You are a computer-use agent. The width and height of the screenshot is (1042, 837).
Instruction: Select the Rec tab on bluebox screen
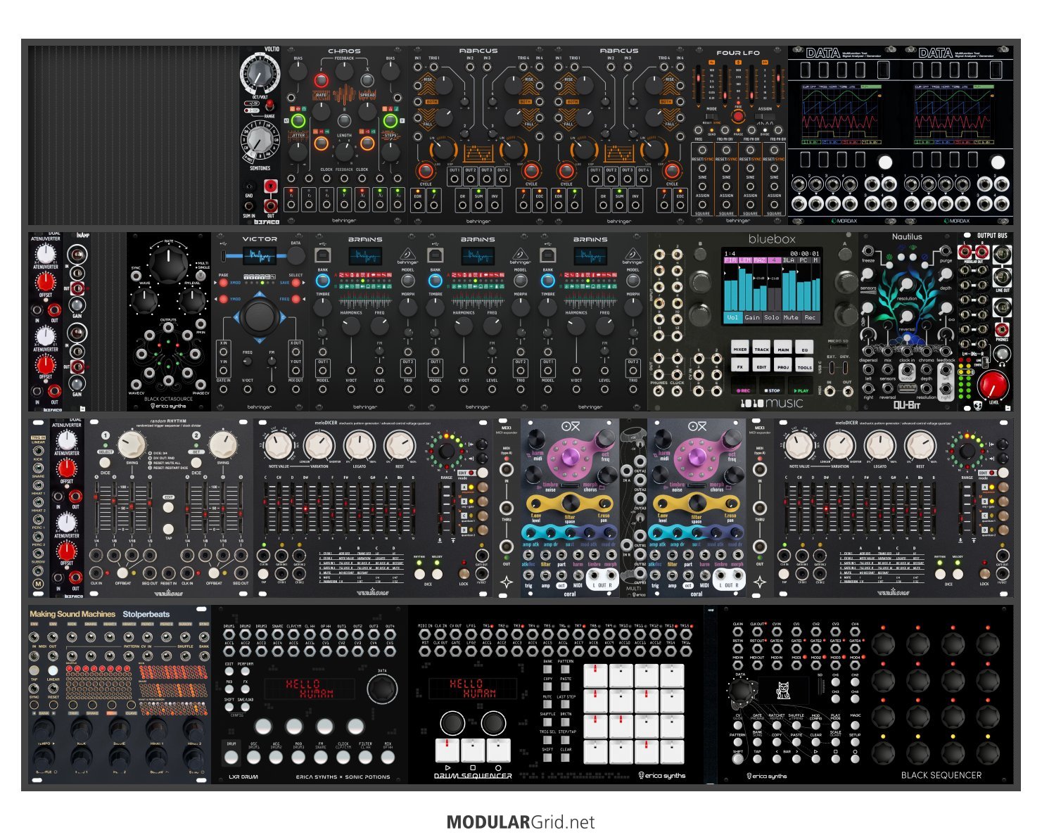pyautogui.click(x=811, y=317)
